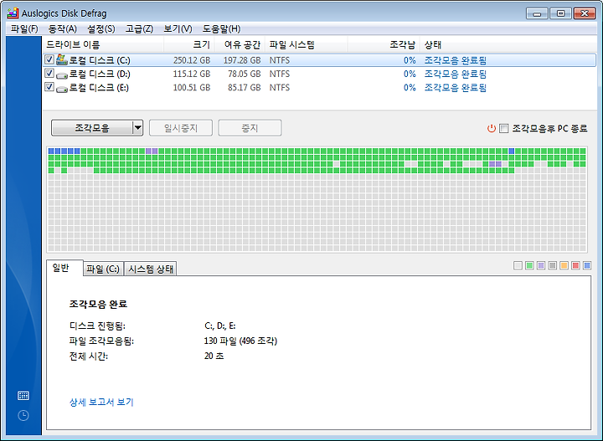Click the green legend color swatch

point(529,265)
